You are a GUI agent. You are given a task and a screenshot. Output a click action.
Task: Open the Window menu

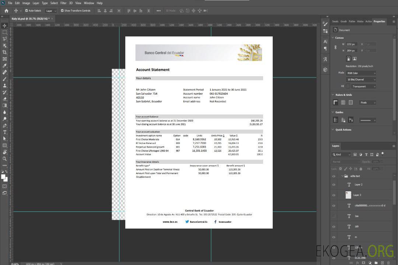[x=89, y=3]
